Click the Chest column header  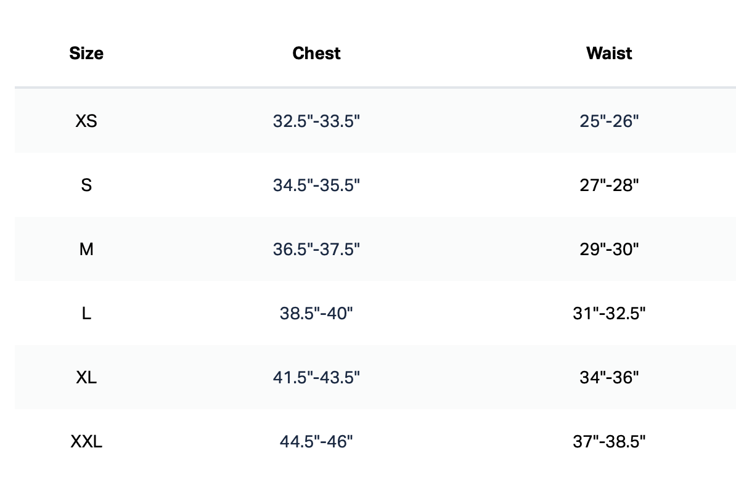tap(316, 54)
